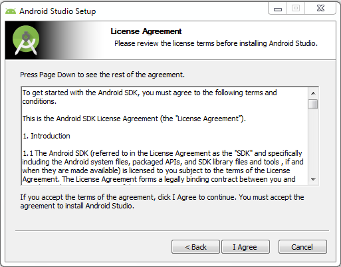The image size is (341, 267).
Task: Click the 'Press Page Down' instruction text
Action: point(102,75)
